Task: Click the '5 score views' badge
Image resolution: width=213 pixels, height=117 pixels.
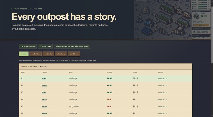Action: [x=45, y=46]
